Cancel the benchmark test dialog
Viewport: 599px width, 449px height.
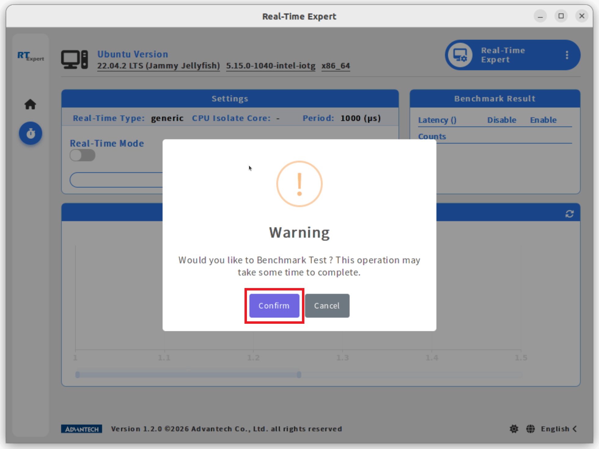tap(327, 306)
